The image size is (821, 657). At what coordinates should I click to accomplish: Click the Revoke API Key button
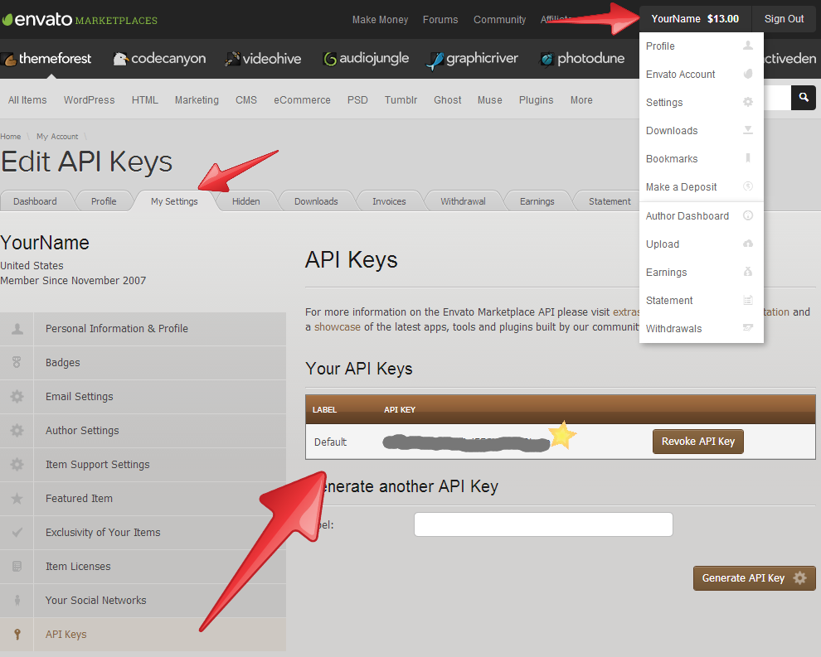coord(698,442)
